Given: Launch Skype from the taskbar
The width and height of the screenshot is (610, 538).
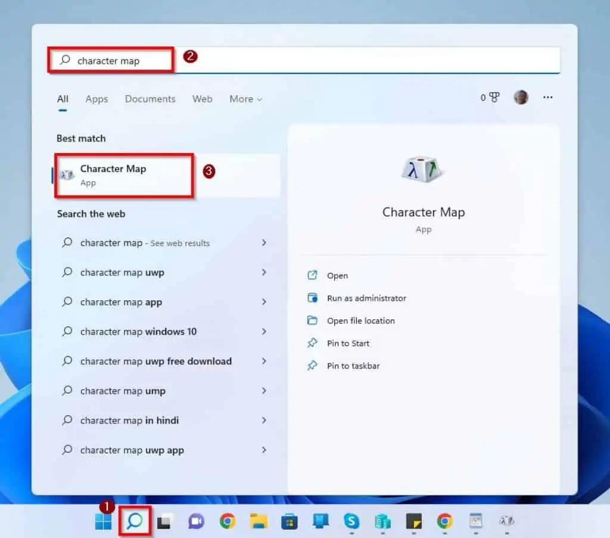Looking at the screenshot, I should (x=351, y=521).
